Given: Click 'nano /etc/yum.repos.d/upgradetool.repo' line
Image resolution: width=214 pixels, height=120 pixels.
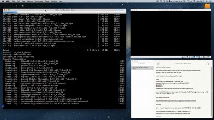Looking at the screenshot, I should 169,76.
